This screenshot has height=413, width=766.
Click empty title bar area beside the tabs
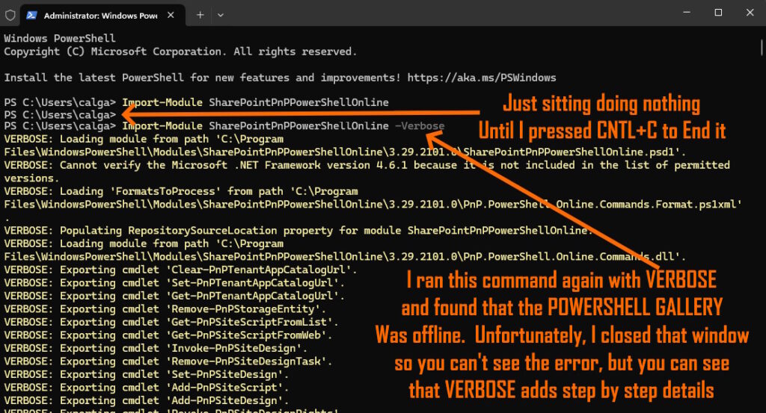449,13
